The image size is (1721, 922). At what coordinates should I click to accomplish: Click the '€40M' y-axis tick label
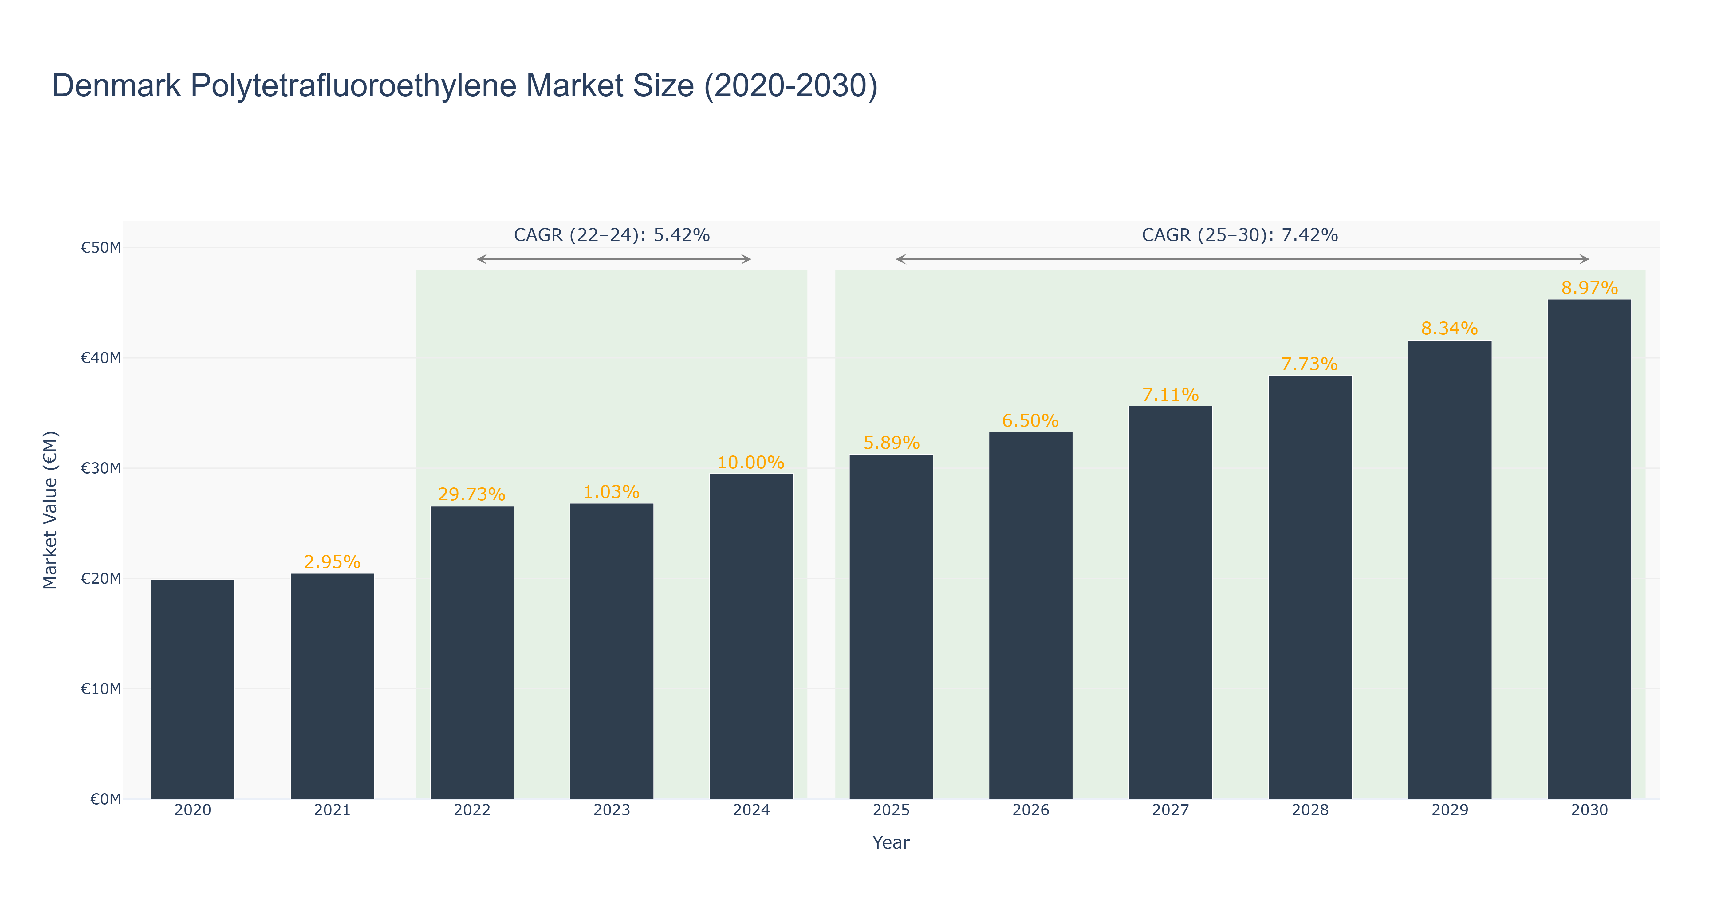point(101,358)
